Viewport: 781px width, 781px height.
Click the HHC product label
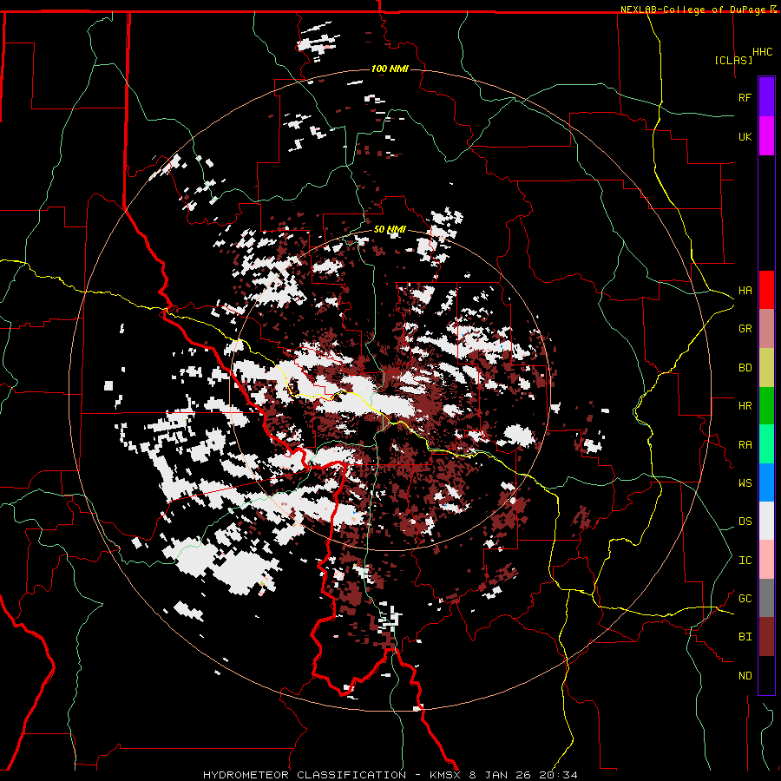coord(762,52)
